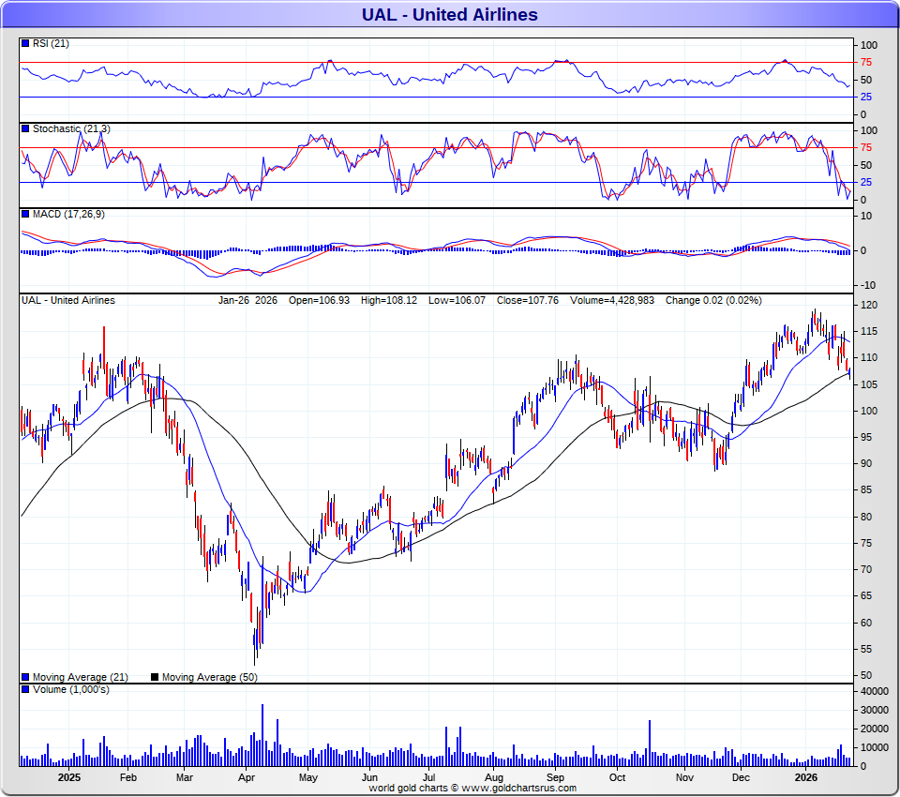This screenshot has height=797, width=900.
Task: Click the Jan-26 2026 date text
Action: pyautogui.click(x=247, y=300)
